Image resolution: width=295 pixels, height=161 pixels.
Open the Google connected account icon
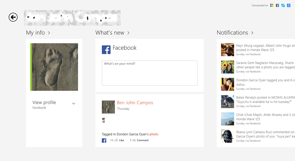(289, 6)
